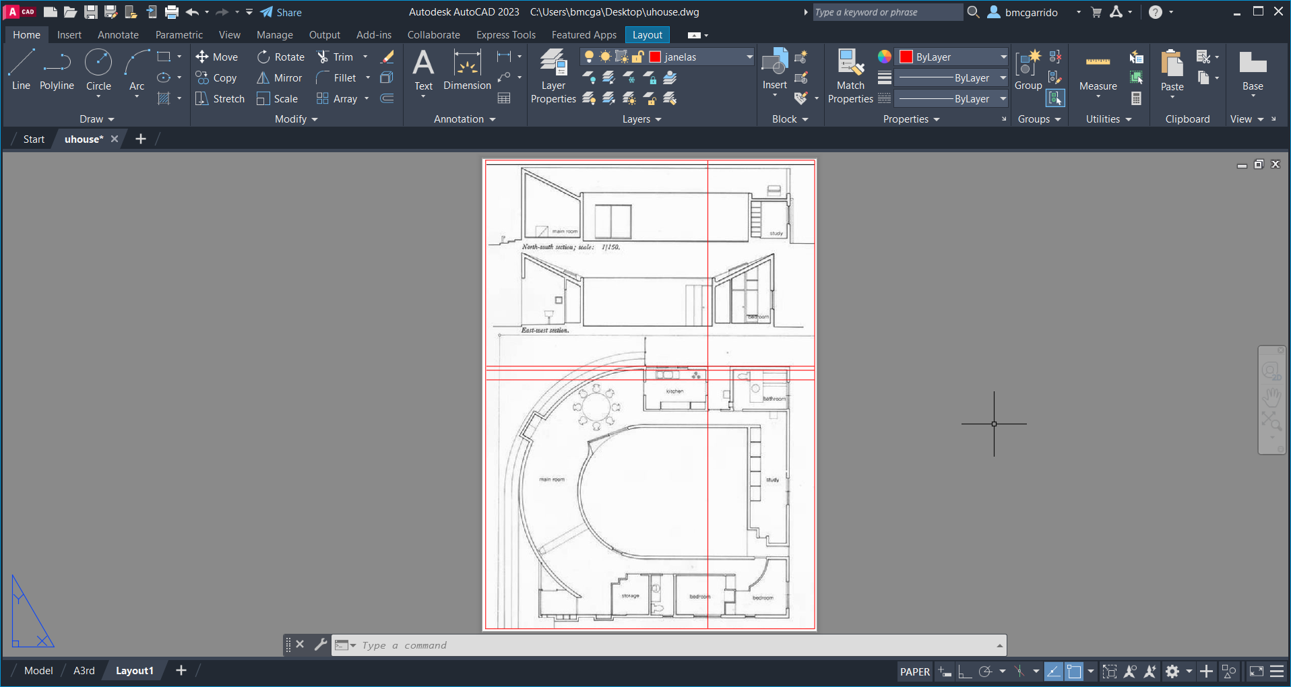Open the ByLayer color dropdown
The height and width of the screenshot is (687, 1291).
(1003, 57)
